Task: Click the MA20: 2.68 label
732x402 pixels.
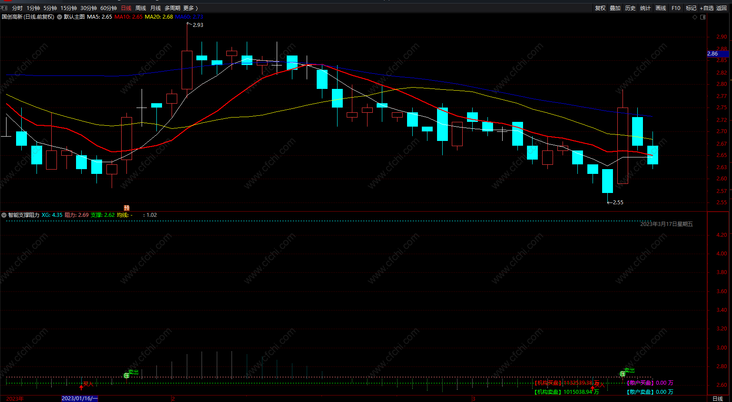Action: pos(159,17)
